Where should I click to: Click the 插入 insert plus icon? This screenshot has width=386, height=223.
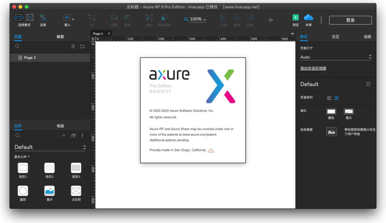tap(66, 17)
